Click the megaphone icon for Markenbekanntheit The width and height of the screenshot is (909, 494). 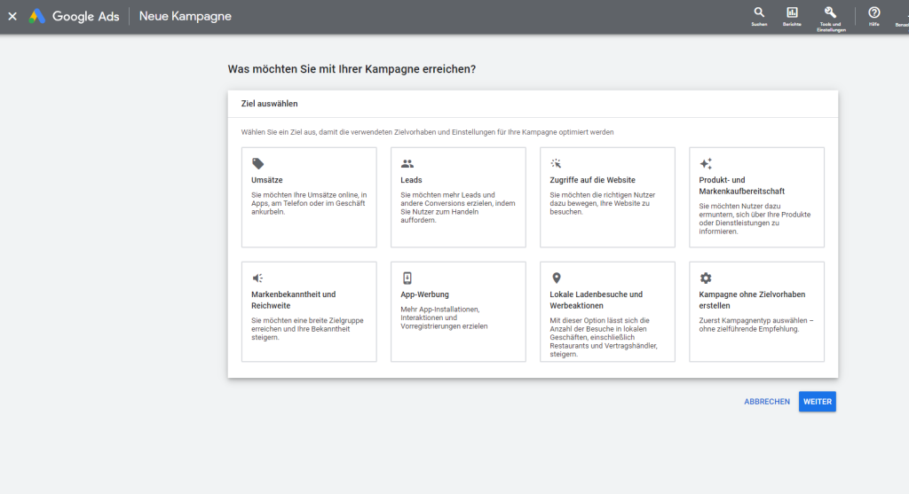(x=257, y=278)
